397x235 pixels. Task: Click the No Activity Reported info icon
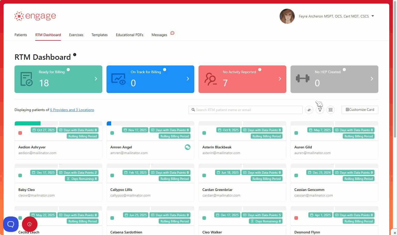(260, 70)
